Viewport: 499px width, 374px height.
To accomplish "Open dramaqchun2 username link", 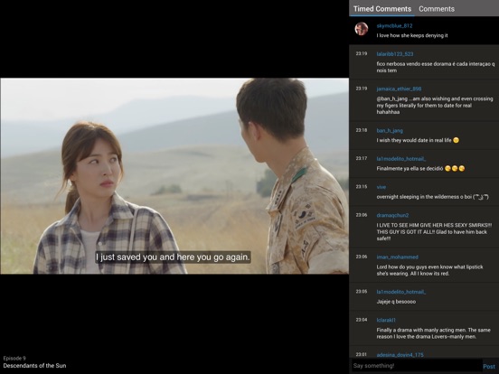I will tap(392, 215).
